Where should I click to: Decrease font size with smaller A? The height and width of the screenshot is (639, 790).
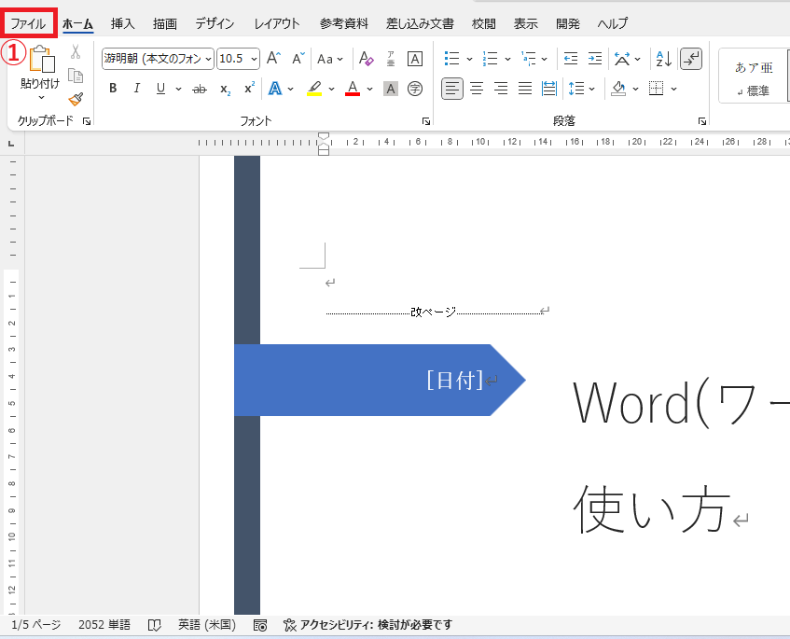click(x=298, y=59)
